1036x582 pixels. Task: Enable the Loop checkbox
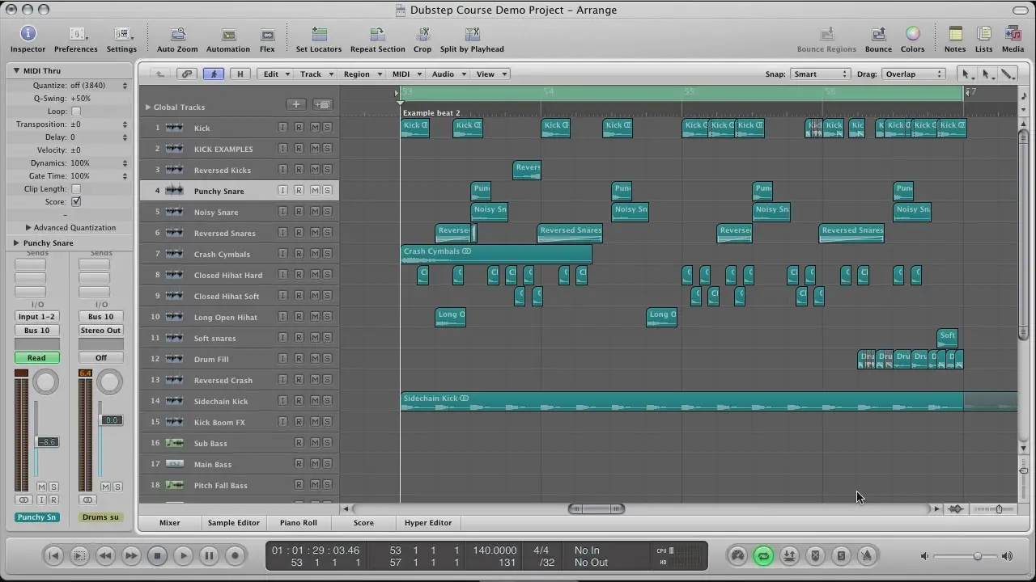[x=76, y=112]
